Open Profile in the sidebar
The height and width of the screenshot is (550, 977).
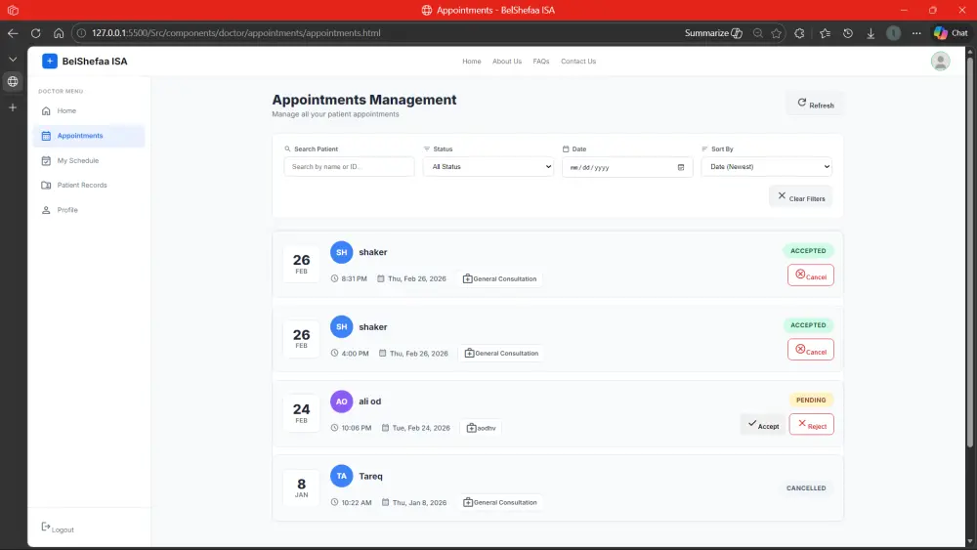click(x=89, y=210)
